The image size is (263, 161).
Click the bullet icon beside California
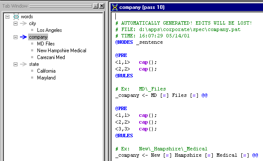[x=32, y=71]
